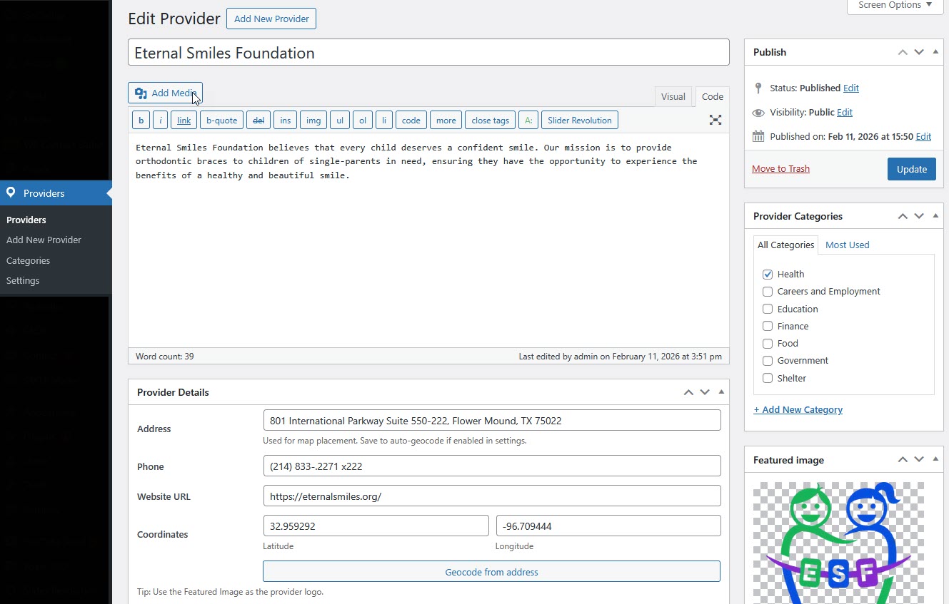
Task: Open the Screen Options dropdown
Action: point(893,6)
